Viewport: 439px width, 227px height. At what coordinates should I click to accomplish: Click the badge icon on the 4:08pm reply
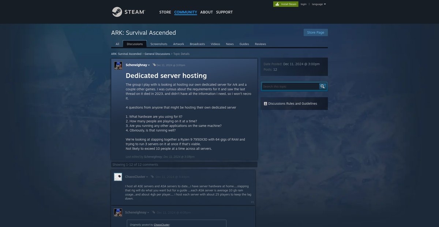[154, 212]
